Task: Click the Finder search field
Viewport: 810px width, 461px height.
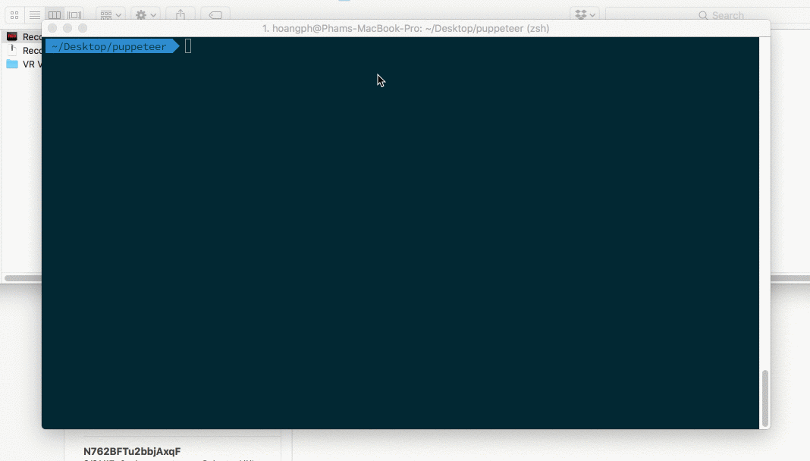Action: 705,15
